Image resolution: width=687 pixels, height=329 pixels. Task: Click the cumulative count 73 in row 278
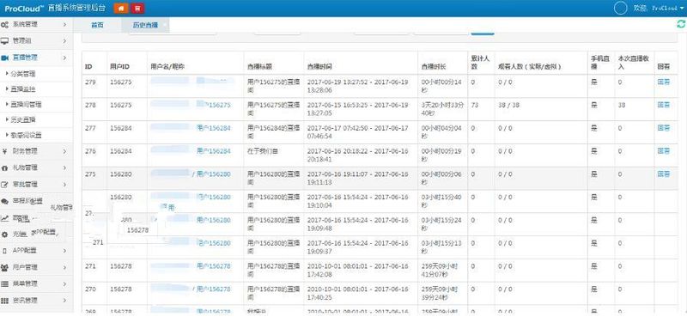(x=474, y=105)
